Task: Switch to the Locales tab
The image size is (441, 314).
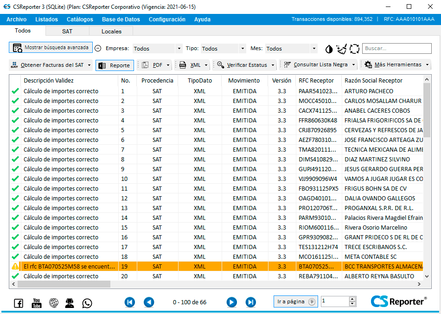Action: tap(111, 31)
